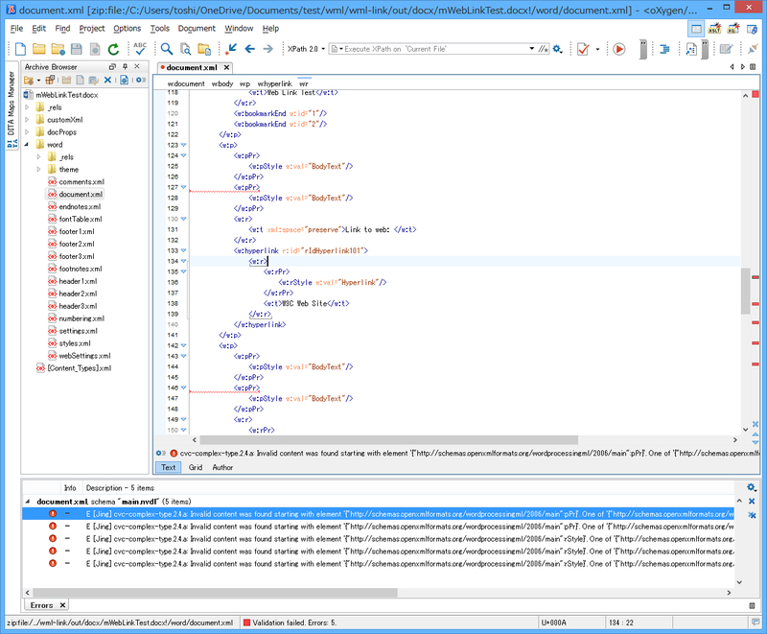Open the Errors panel settings gear icon
767x634 pixels.
click(x=751, y=487)
